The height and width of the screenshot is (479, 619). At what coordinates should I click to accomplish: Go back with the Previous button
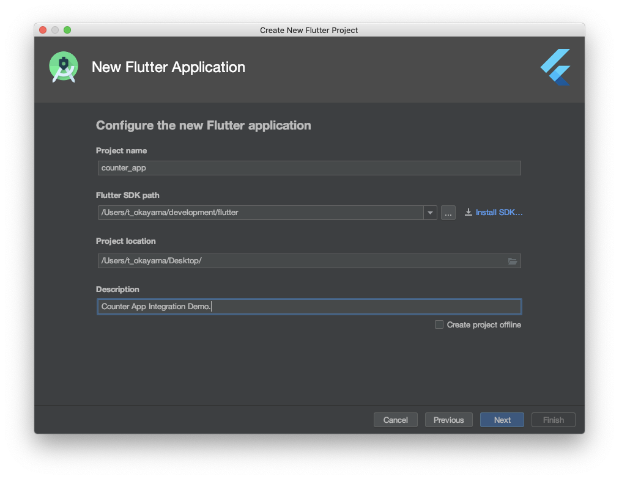point(448,420)
